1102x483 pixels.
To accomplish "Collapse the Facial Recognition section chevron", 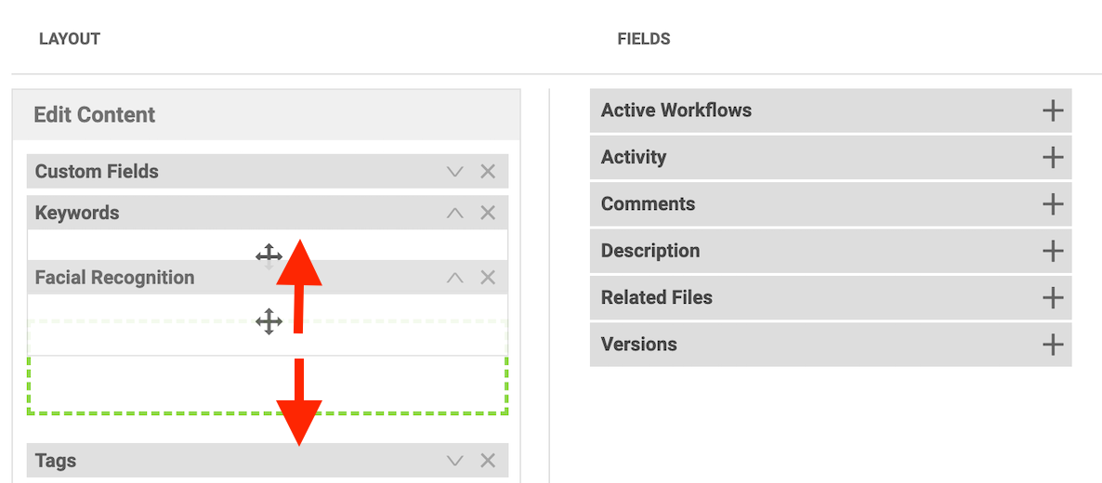I will coord(455,278).
